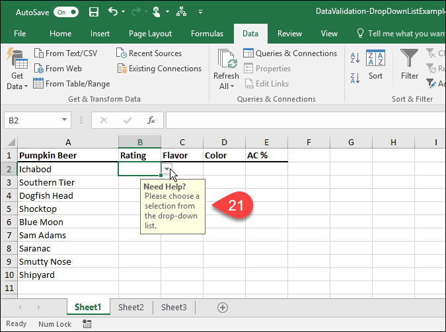446x332 pixels.
Task: Open the Page Layout tab
Action: pyautogui.click(x=150, y=34)
